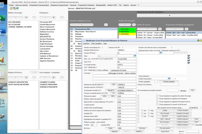
Task: Open the 'Propositions Paiement' menu
Action: pos(86,5)
